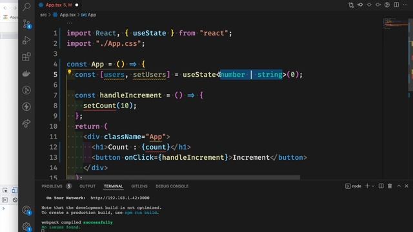Click 'setUsers' on line 5
Viewport: 413px width, 232px height.
(149, 75)
